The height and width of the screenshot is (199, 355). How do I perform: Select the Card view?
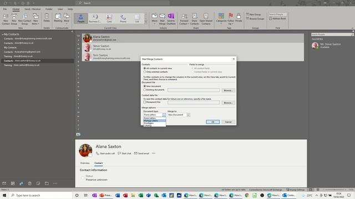pos(109,18)
